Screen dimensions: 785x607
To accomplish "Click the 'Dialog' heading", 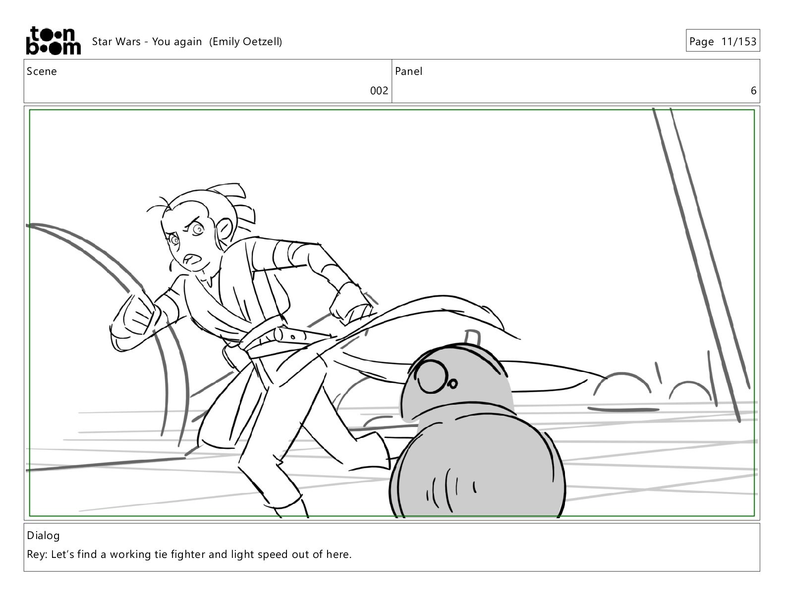I will [x=43, y=536].
